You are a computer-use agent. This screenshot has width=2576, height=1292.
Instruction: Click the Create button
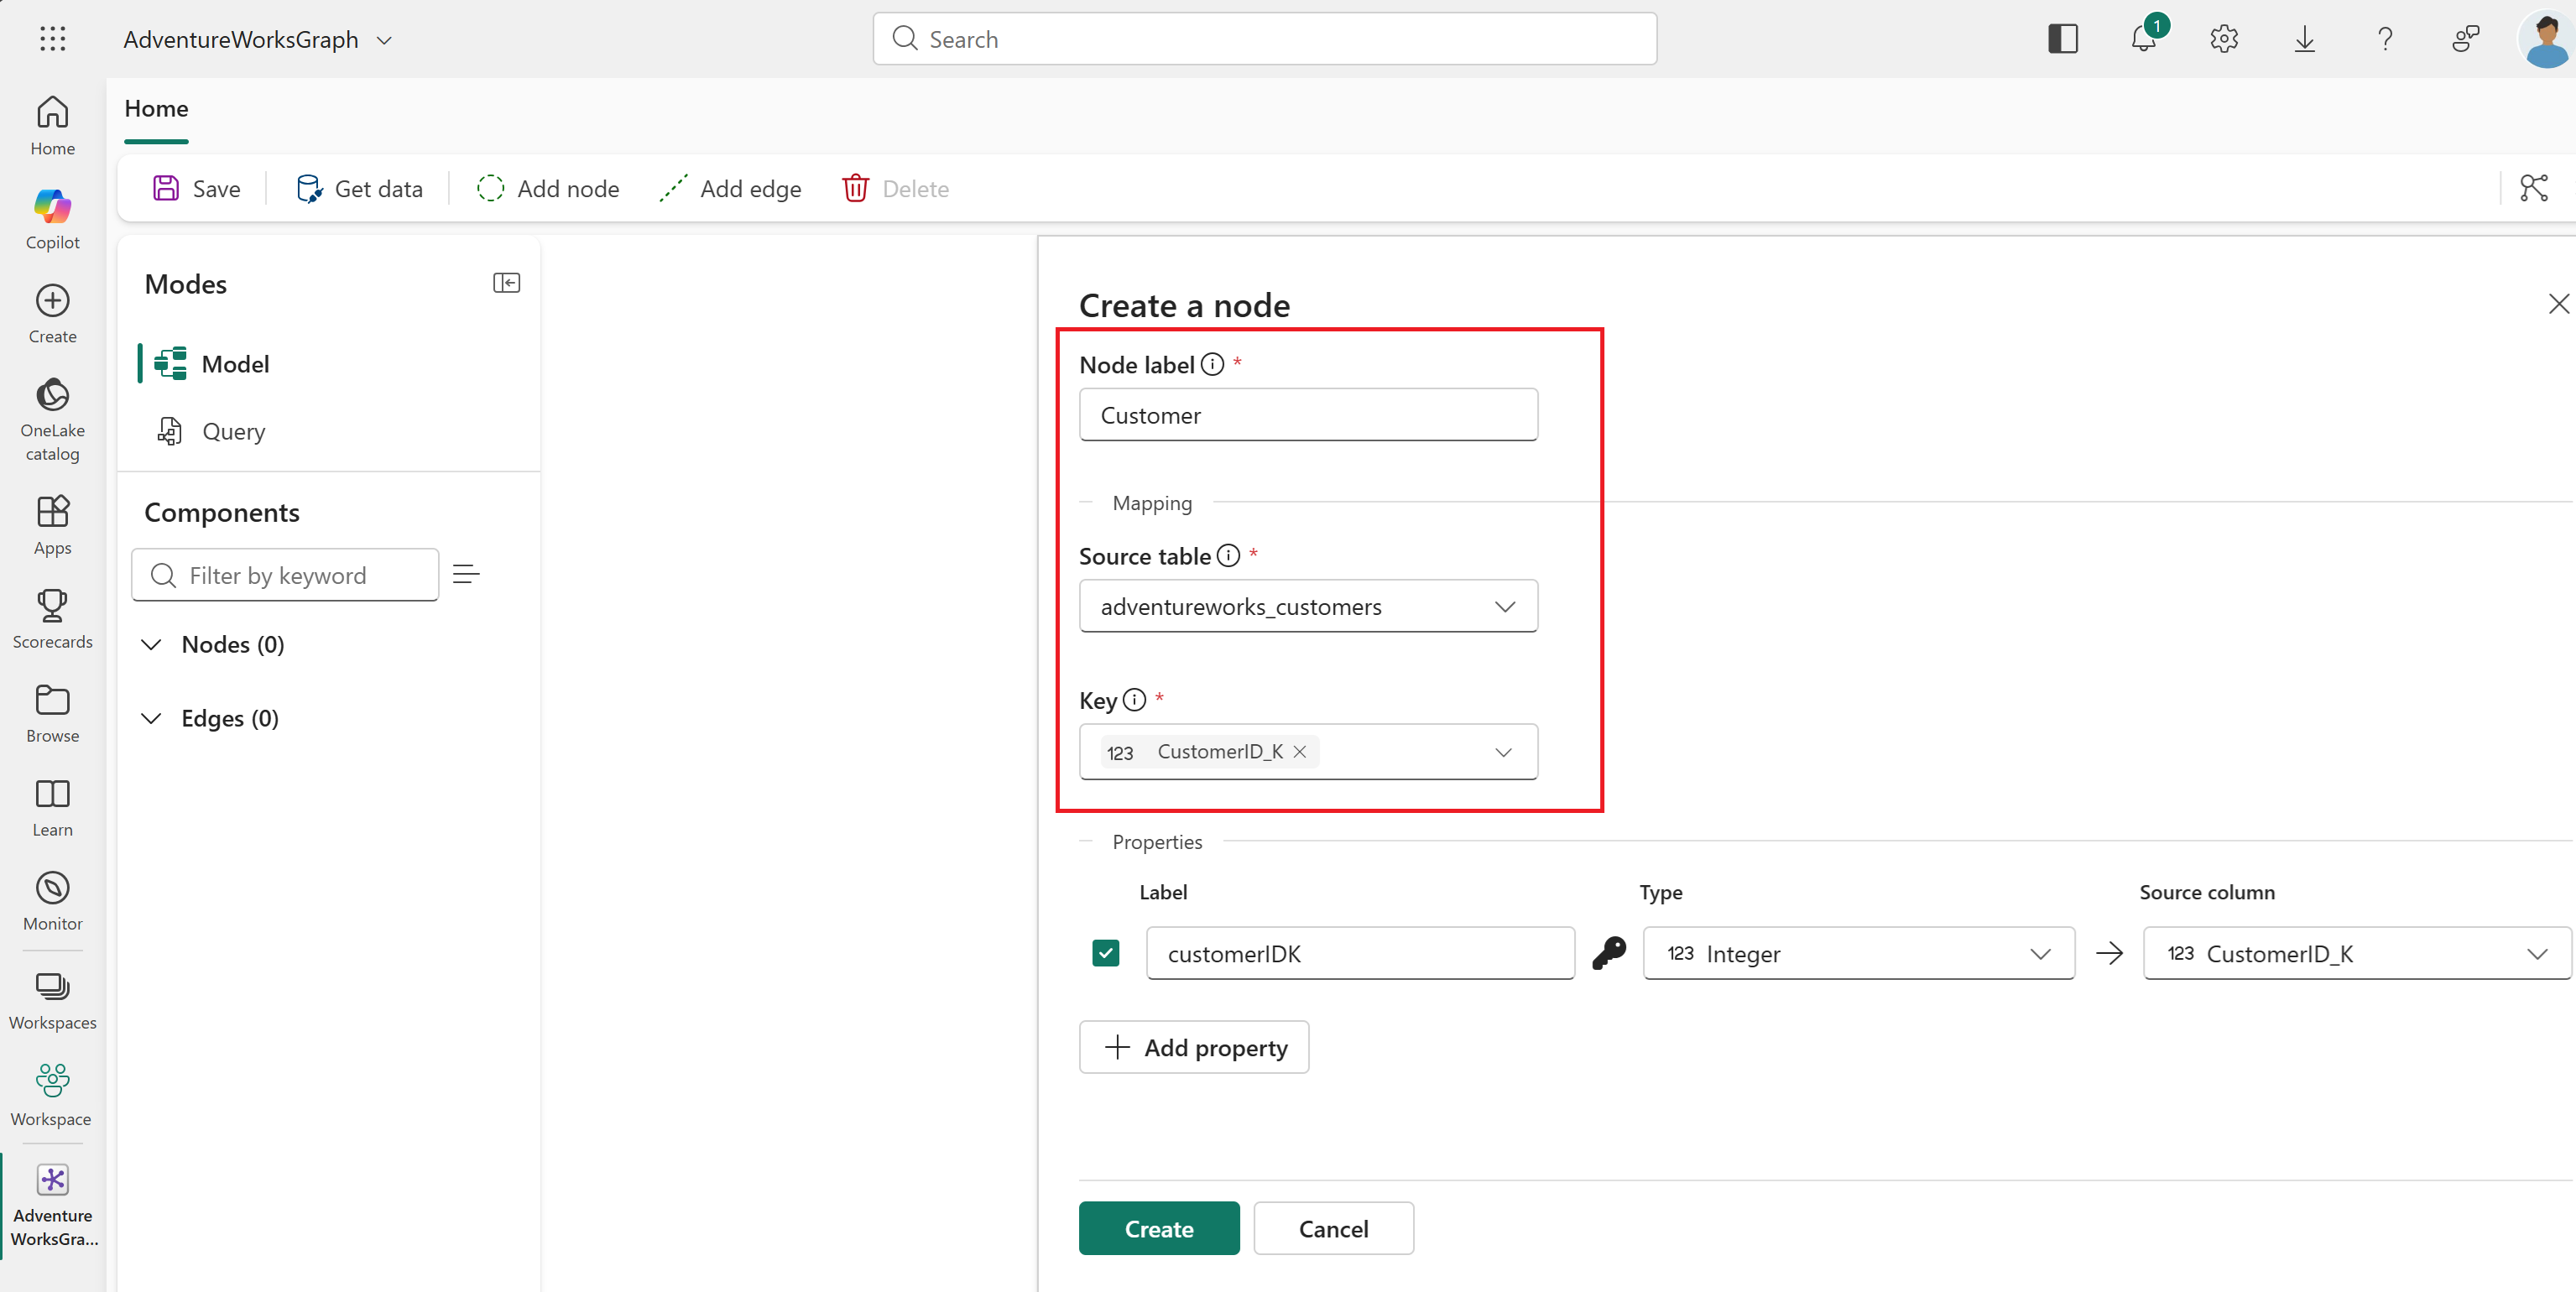pyautogui.click(x=1159, y=1228)
